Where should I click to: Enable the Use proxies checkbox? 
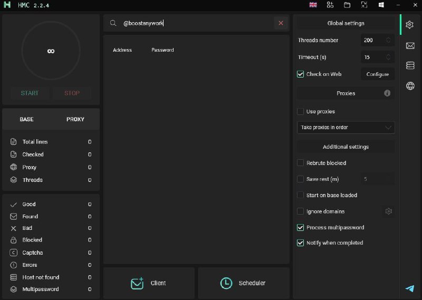point(300,111)
